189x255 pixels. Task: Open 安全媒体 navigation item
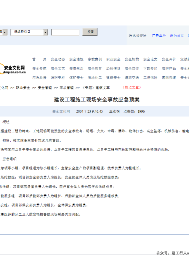(132, 68)
